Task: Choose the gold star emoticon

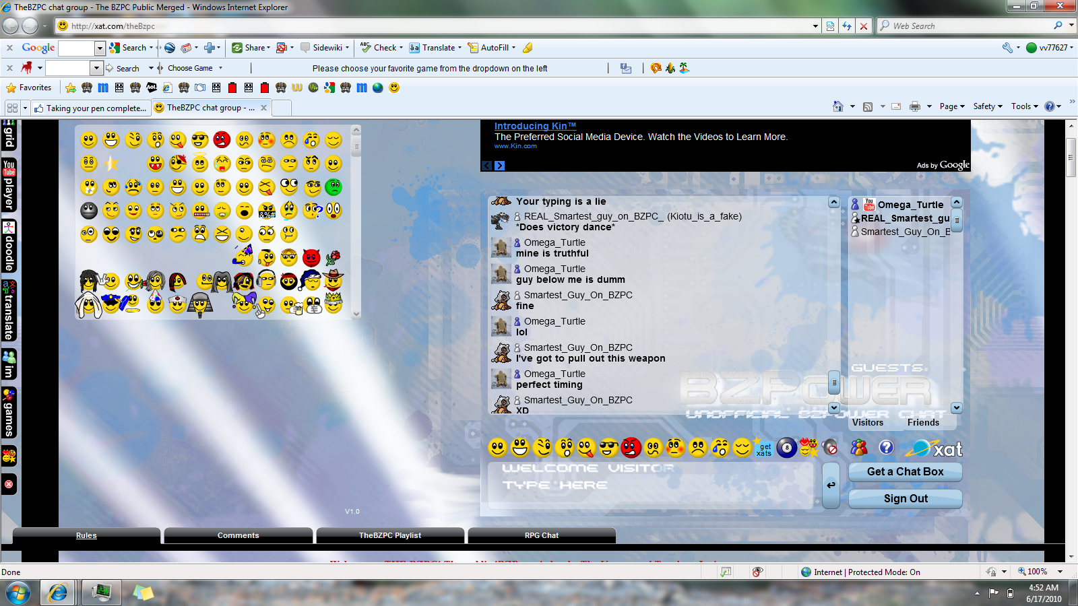Action: point(111,163)
